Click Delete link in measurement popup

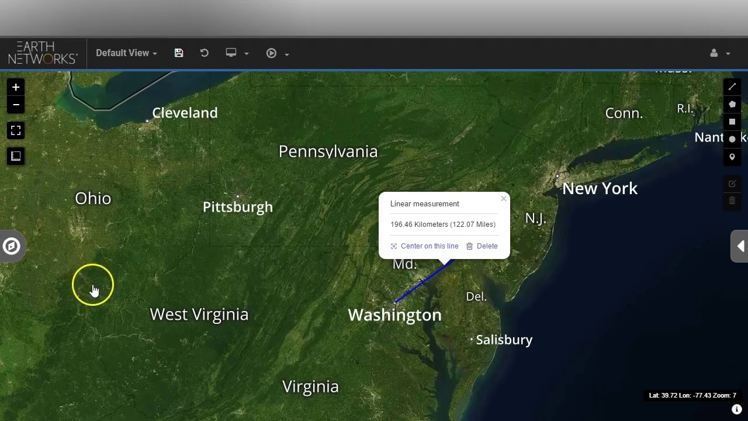482,246
